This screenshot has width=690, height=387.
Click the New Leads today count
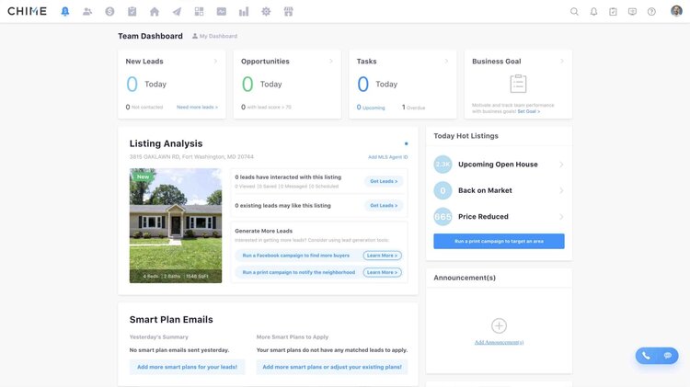point(132,84)
